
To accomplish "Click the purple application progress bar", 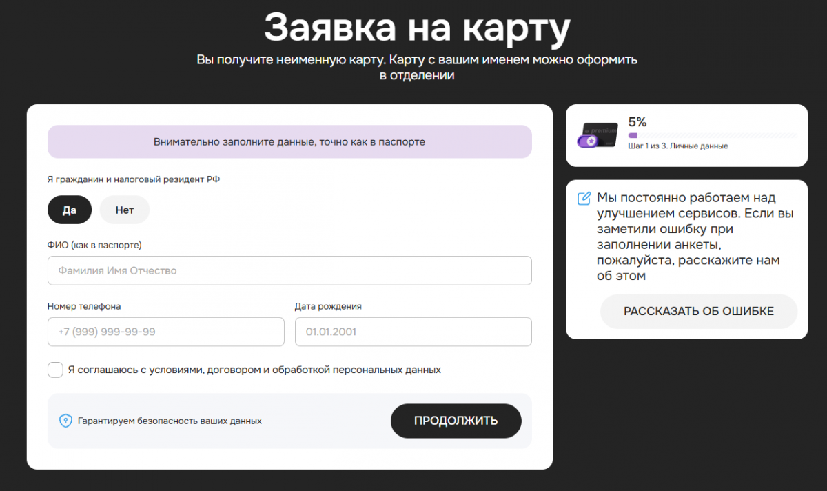I will click(712, 135).
